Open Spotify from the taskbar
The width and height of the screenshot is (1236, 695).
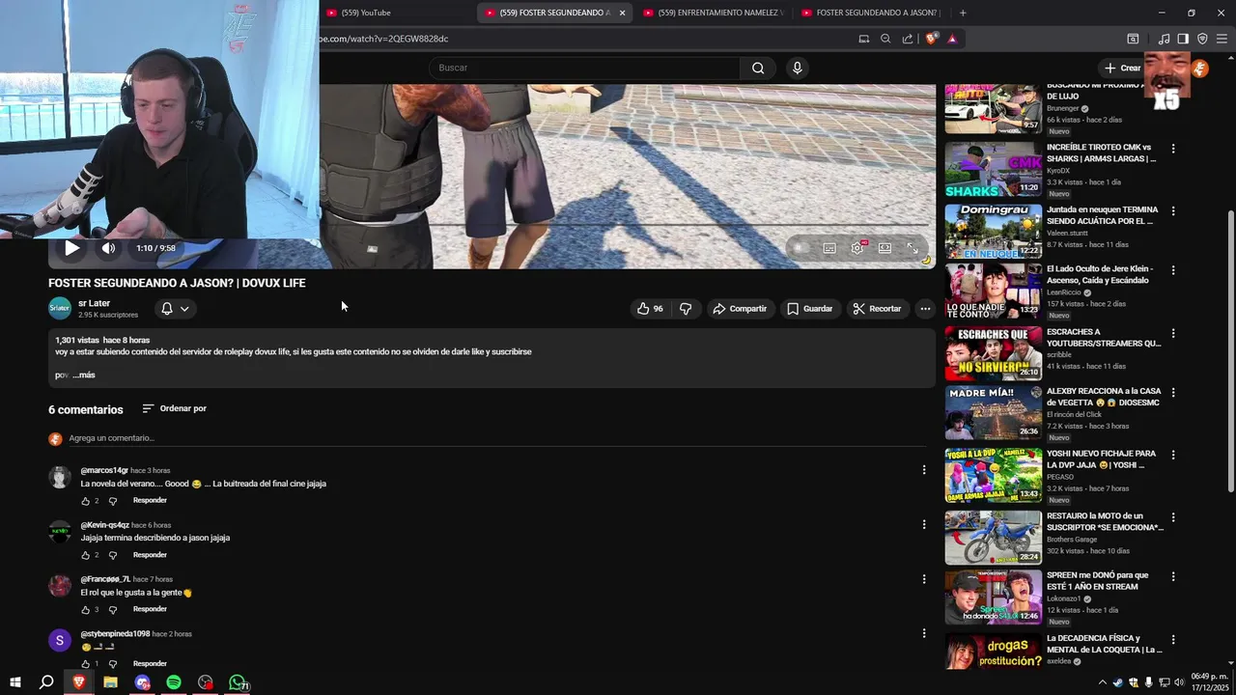tap(174, 681)
